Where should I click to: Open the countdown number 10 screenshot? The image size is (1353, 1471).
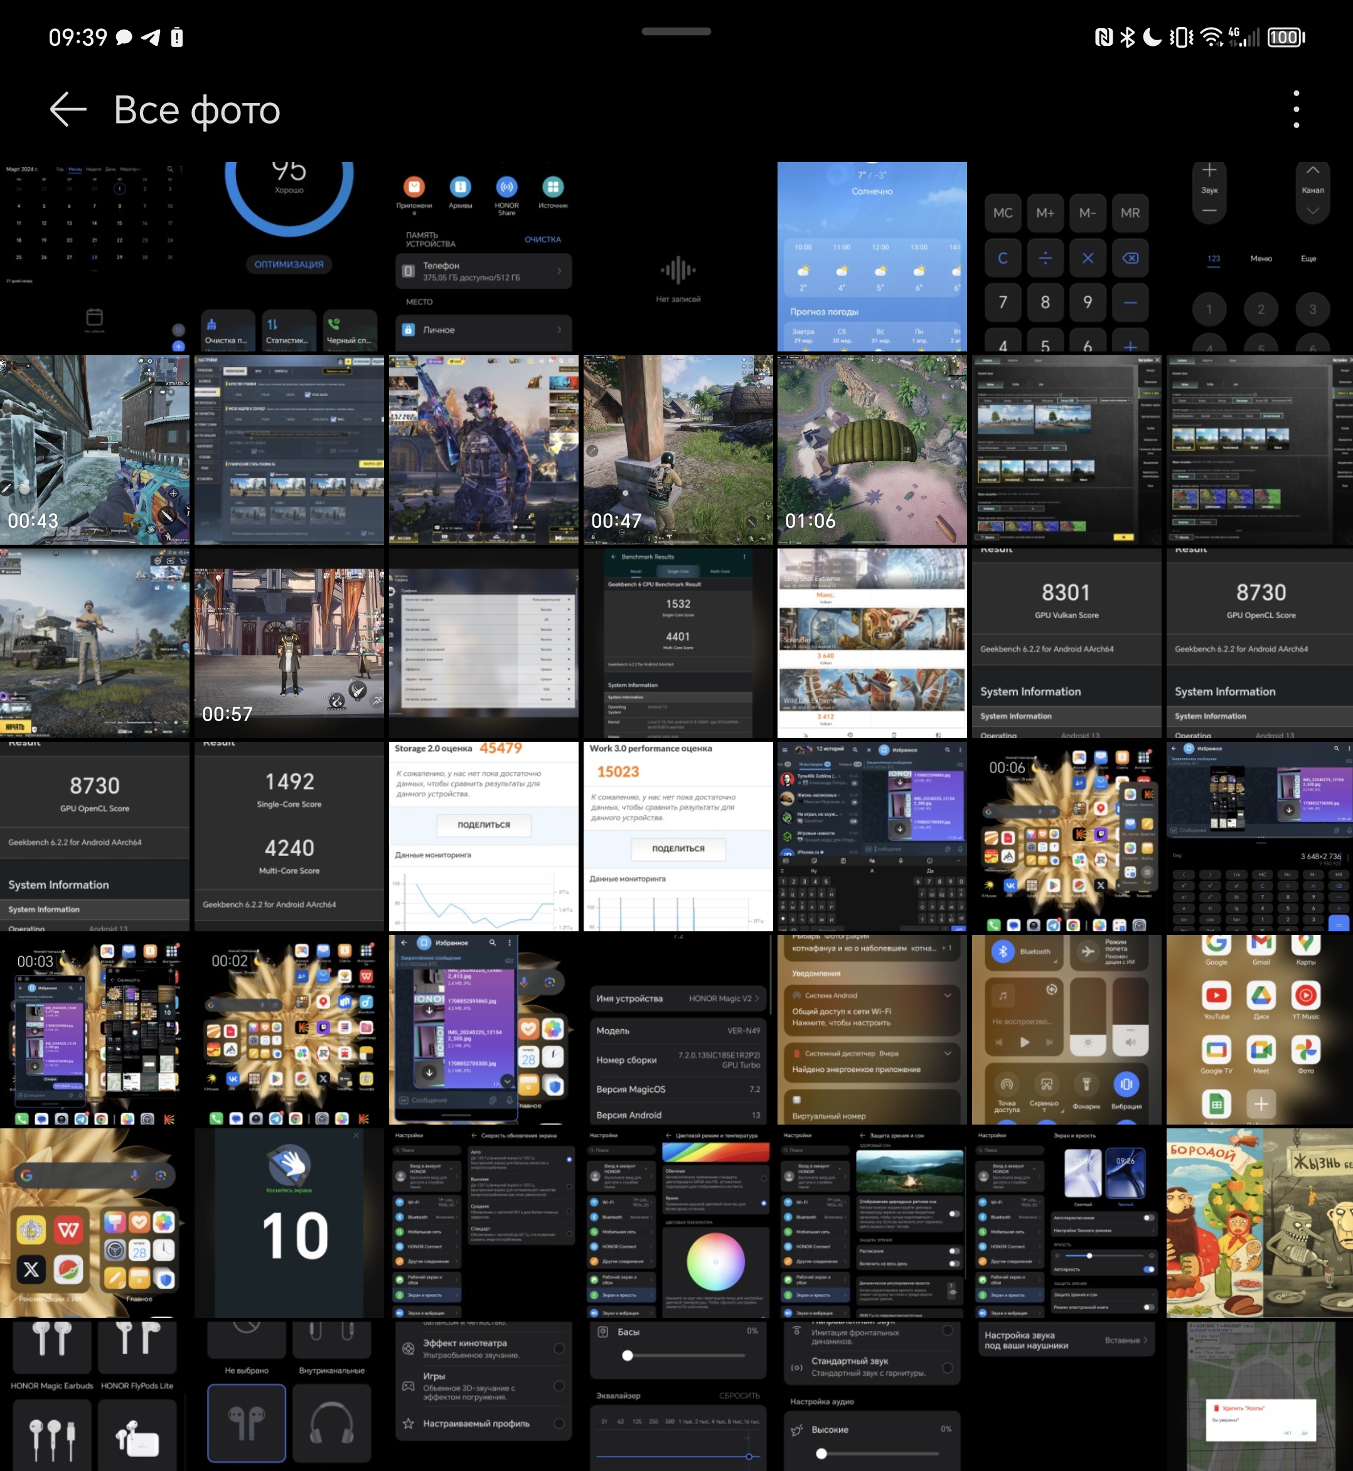tap(289, 1224)
